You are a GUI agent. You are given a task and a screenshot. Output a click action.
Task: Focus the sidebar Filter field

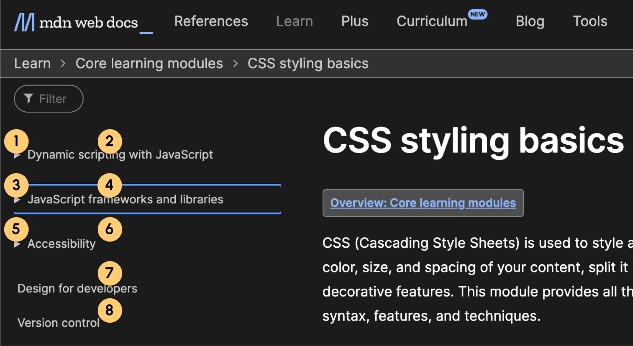coord(49,99)
